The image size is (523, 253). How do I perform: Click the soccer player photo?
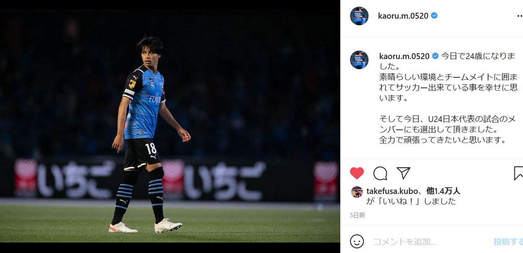pyautogui.click(x=170, y=126)
